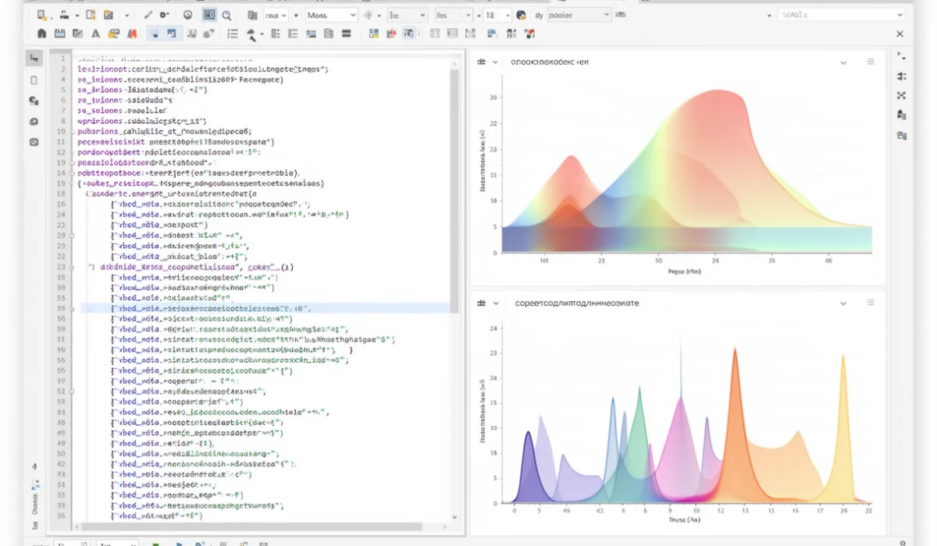Viewport: 937px width, 546px height.
Task: Click the diagonal pencil line tool icon
Action: (x=148, y=15)
